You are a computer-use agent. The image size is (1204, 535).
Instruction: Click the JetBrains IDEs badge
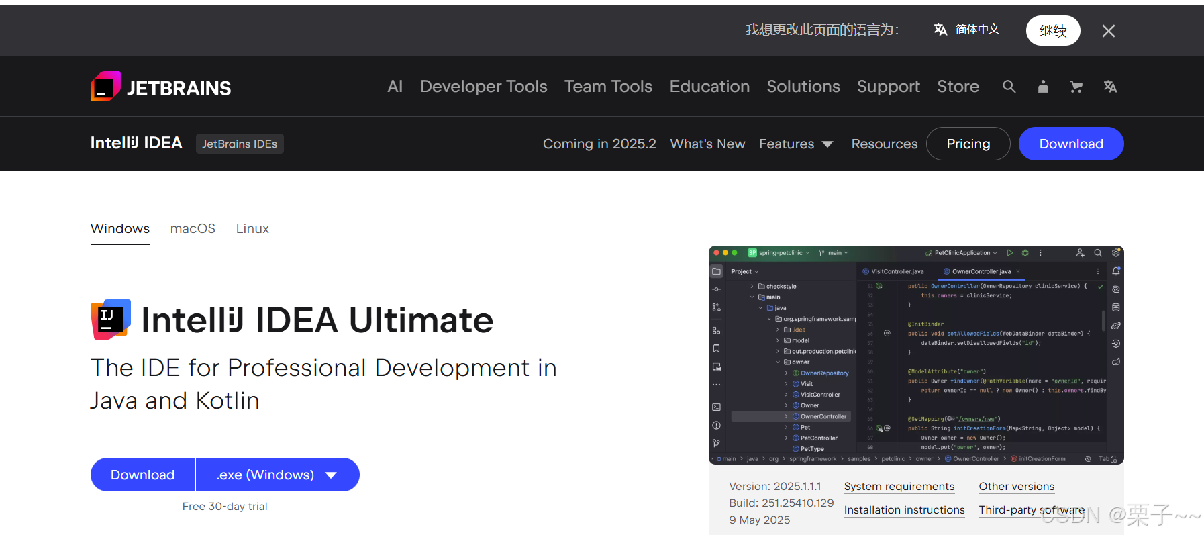tap(240, 144)
